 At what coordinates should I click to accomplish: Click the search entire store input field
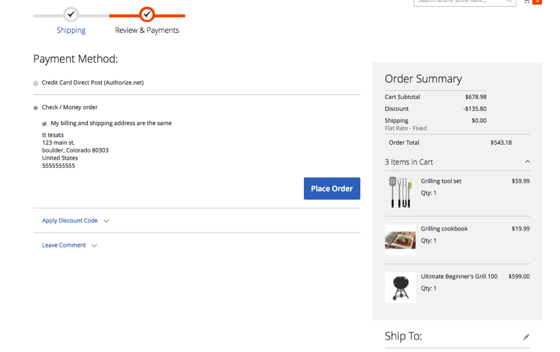[460, 1]
